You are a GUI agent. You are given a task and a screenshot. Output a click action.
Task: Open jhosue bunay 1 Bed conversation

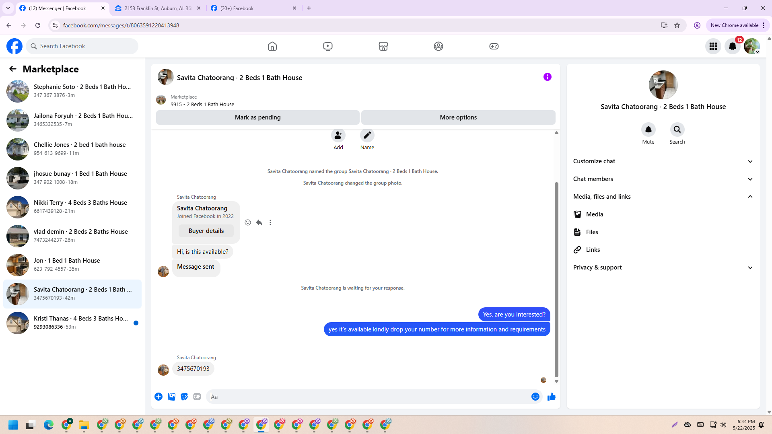(72, 178)
